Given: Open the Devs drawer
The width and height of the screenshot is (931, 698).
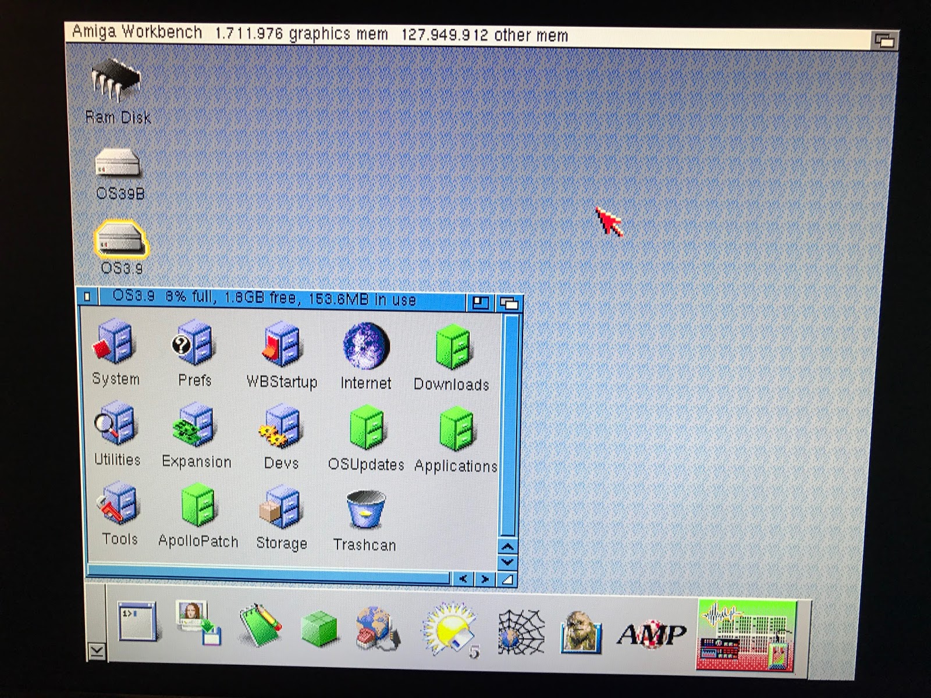Looking at the screenshot, I should tap(280, 426).
